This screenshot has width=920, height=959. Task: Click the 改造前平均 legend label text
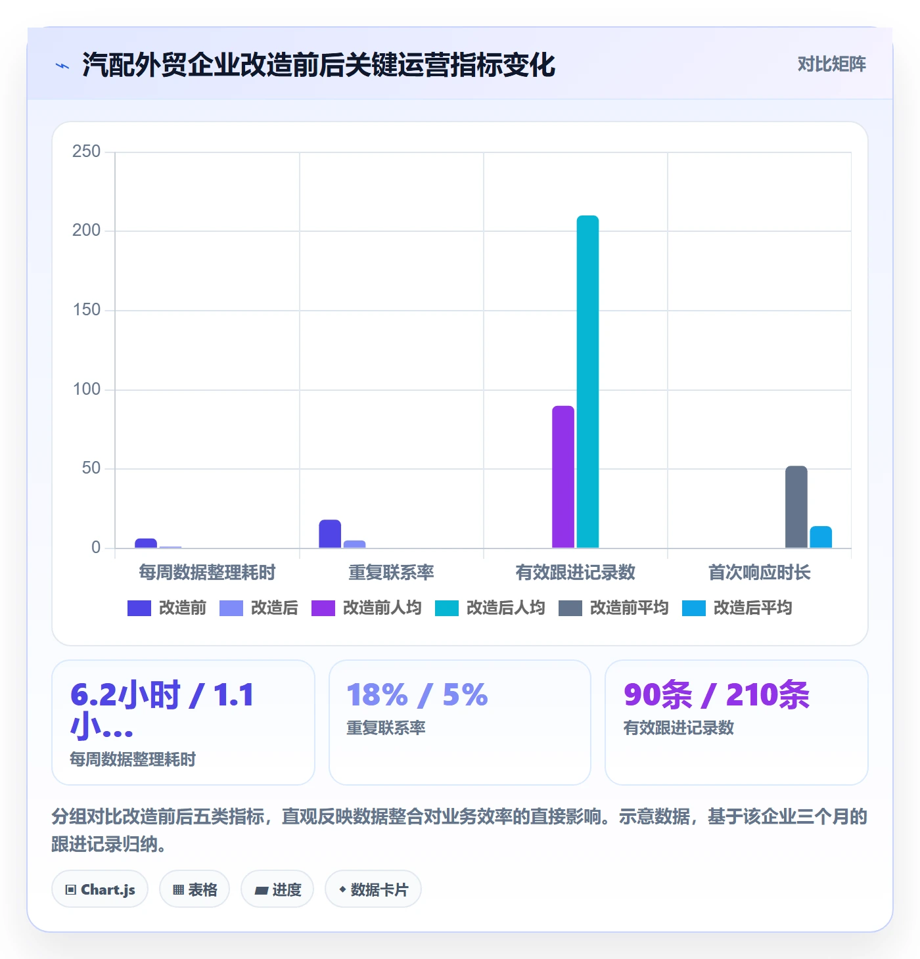point(630,608)
